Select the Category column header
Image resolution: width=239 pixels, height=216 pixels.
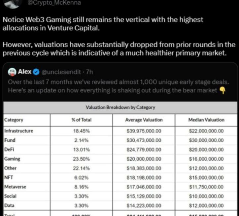14,120
